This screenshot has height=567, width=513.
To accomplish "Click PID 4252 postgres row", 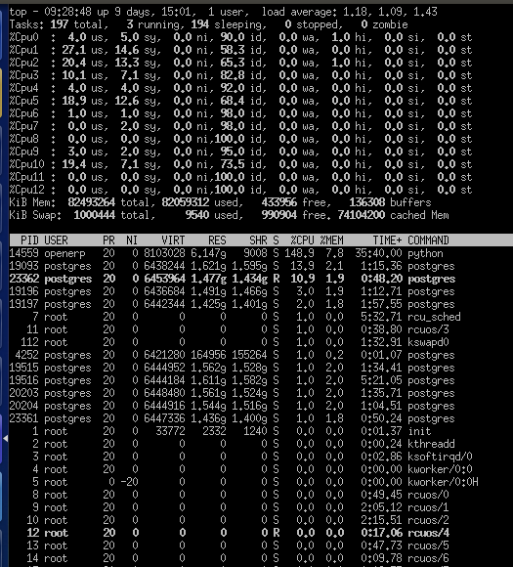I will click(26, 355).
